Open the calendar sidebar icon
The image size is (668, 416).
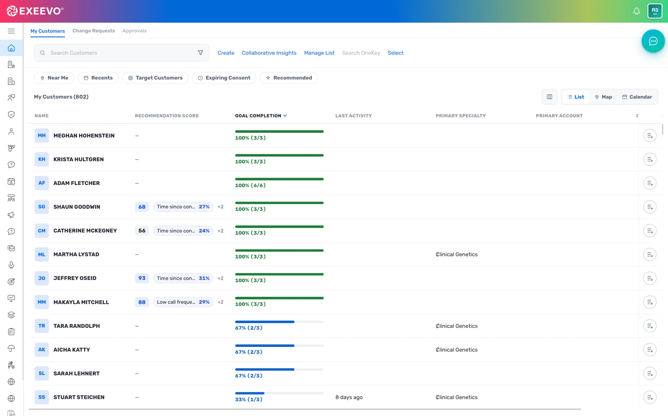click(x=12, y=181)
